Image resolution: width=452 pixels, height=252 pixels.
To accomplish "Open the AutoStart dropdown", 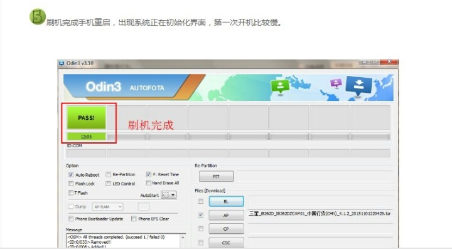I will (x=169, y=195).
